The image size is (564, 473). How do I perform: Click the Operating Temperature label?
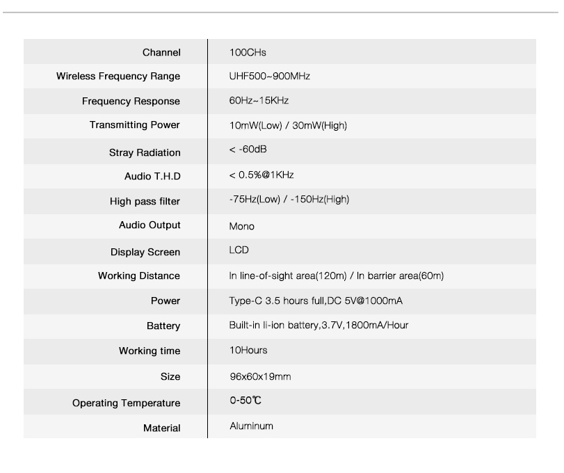(x=127, y=403)
